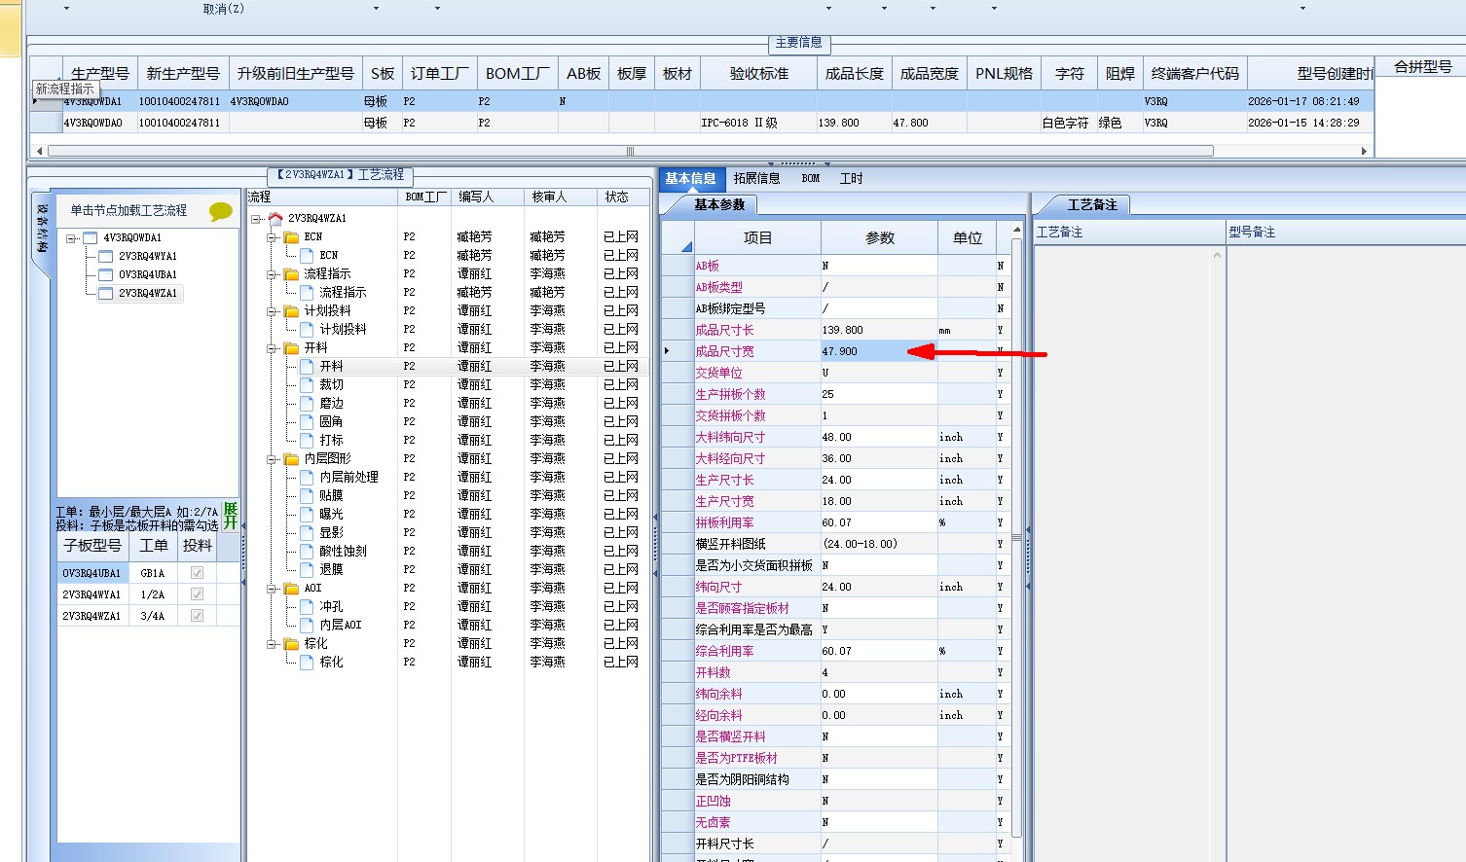
Task: Click the 曝光 document icon
Action: [x=307, y=515]
